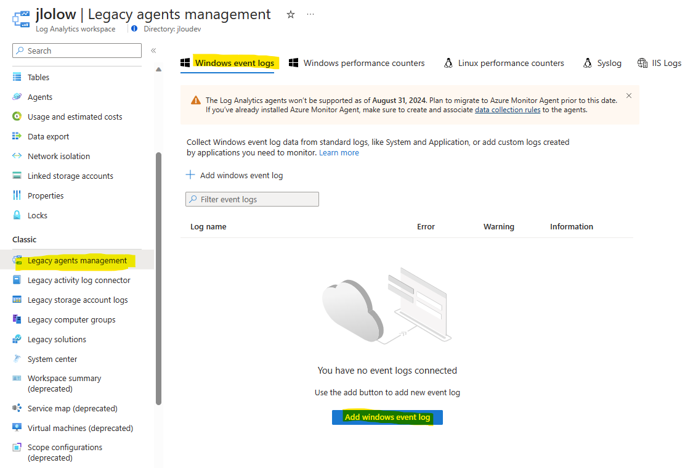The image size is (693, 468).
Task: Open the data collection rules link
Action: pos(508,110)
